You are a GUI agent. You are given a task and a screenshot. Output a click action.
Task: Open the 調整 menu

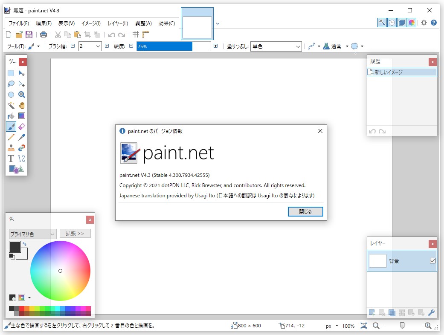pos(143,23)
